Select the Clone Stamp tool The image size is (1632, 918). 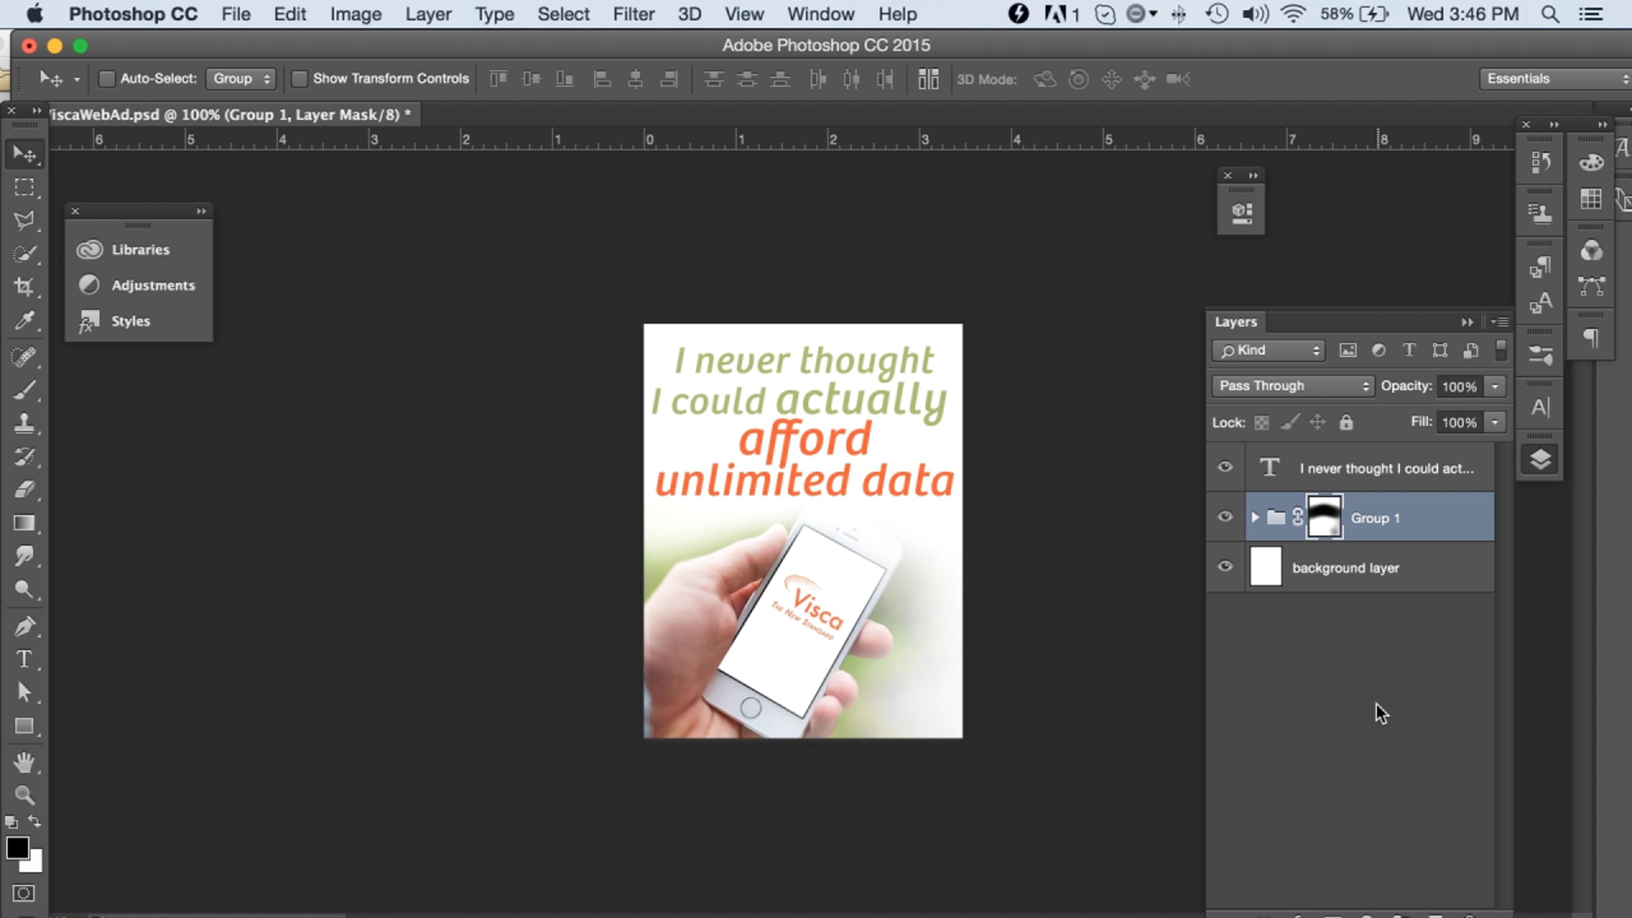click(24, 423)
